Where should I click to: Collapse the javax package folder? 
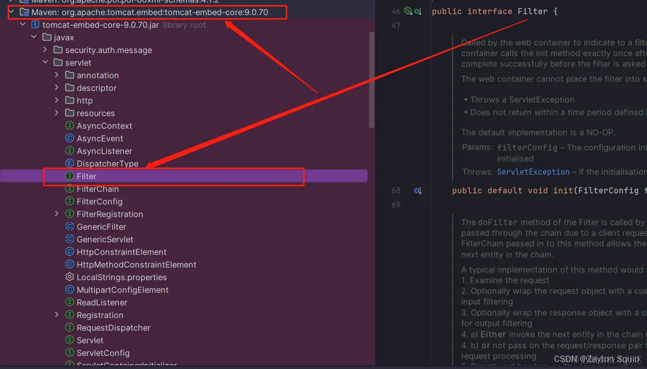(x=34, y=37)
